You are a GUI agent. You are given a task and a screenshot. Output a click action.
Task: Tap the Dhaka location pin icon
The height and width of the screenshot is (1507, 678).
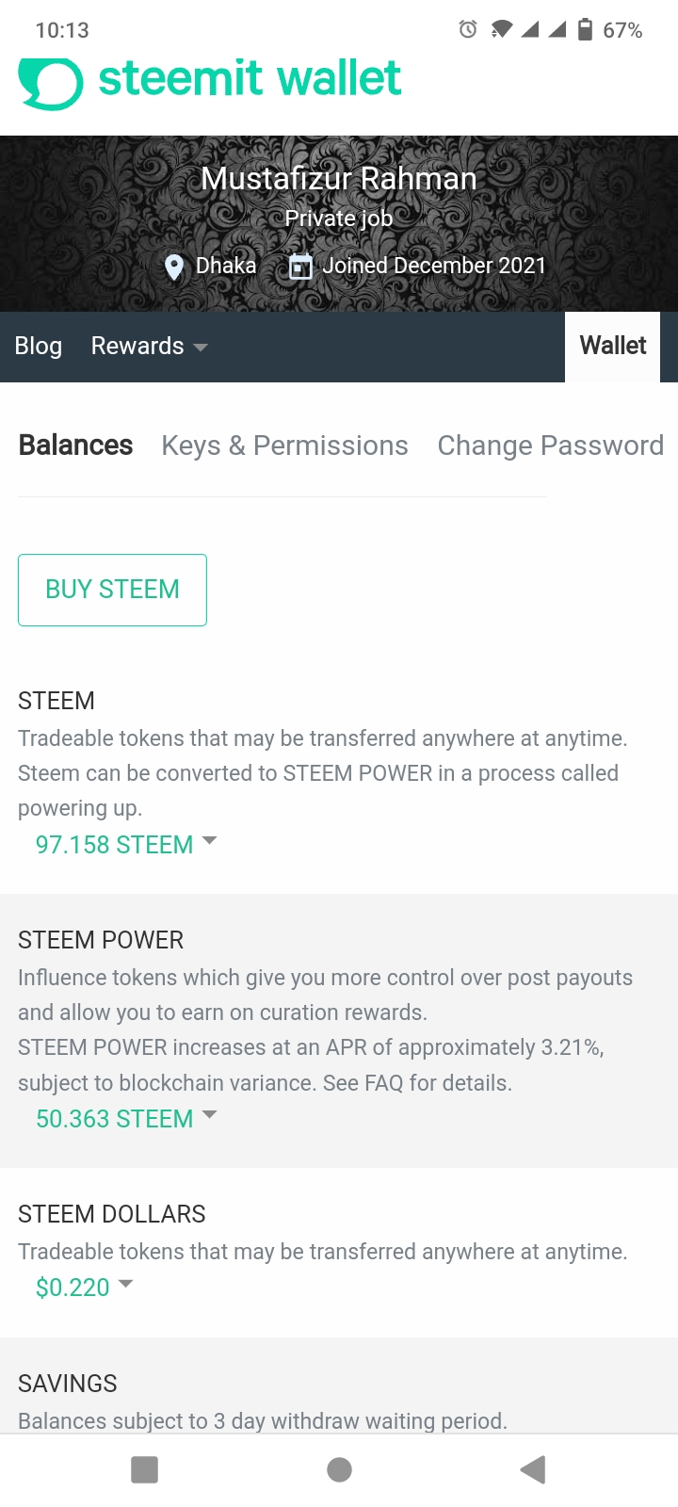coord(174,267)
